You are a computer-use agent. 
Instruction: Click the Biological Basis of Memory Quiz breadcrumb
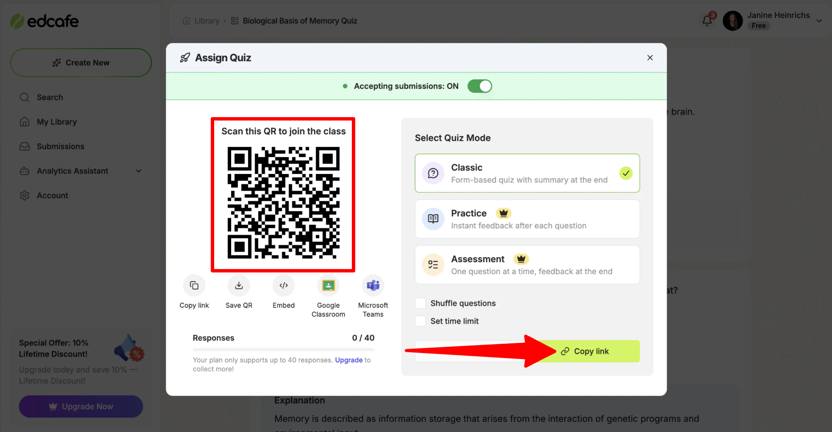coord(300,21)
